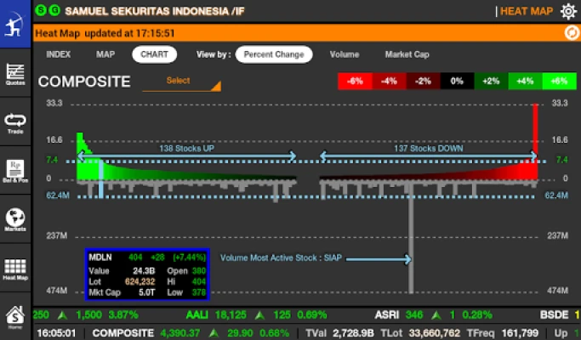Click the refresh icon on orange bar
581x340 pixels.
tap(572, 33)
